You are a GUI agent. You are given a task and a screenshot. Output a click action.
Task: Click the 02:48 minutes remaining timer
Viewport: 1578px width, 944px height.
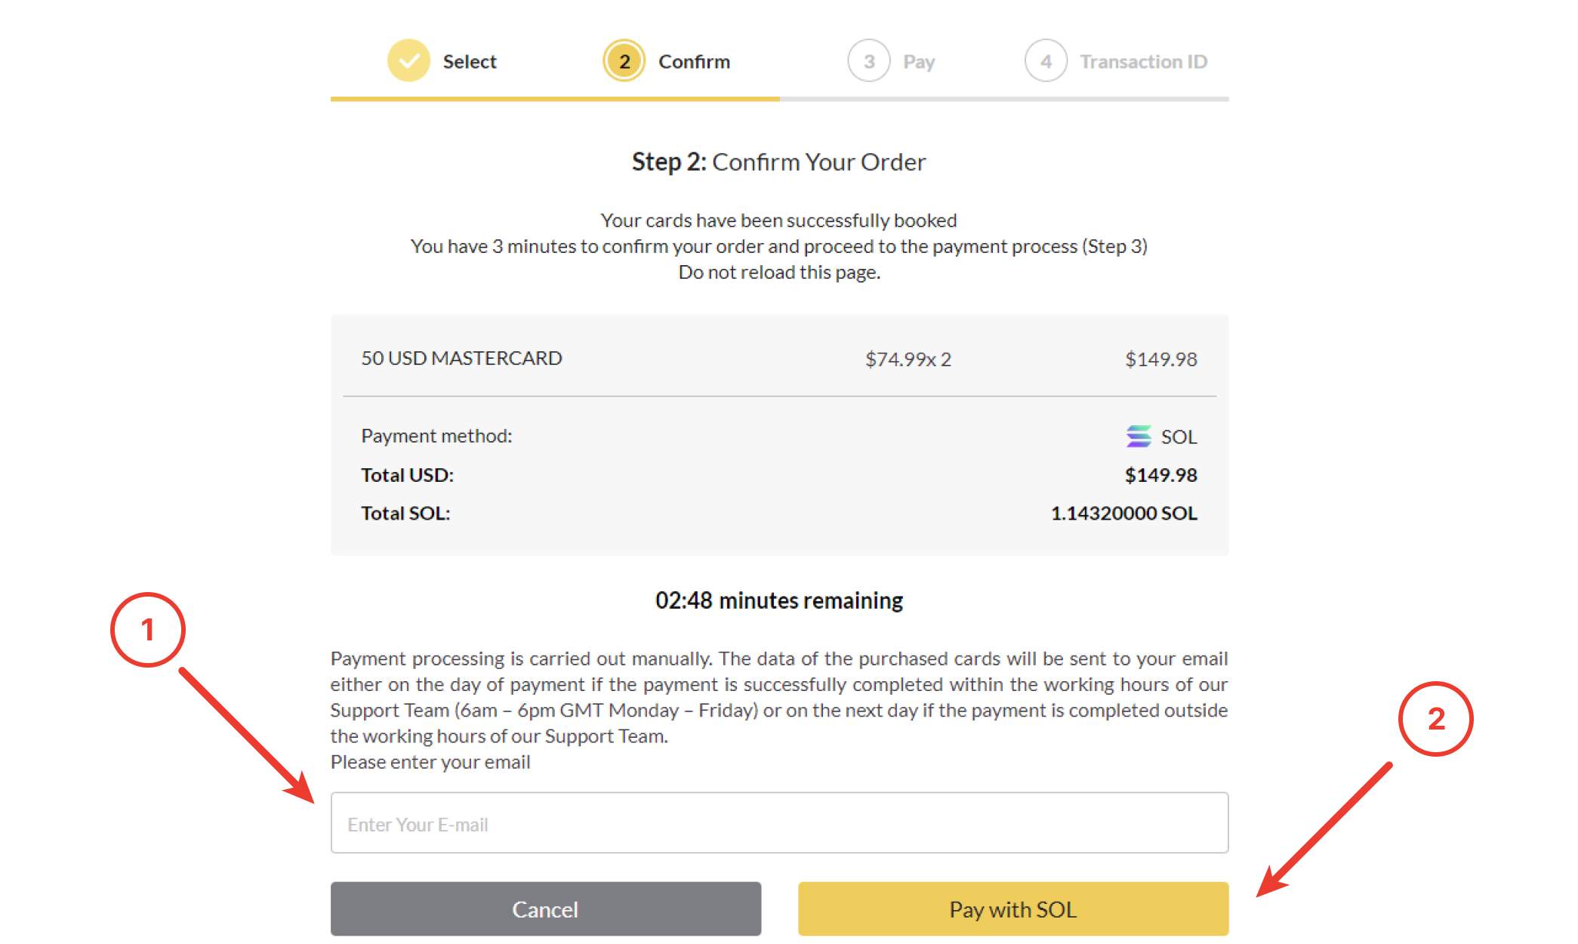[x=779, y=600]
